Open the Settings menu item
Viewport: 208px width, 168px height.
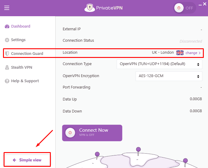[x=18, y=40]
